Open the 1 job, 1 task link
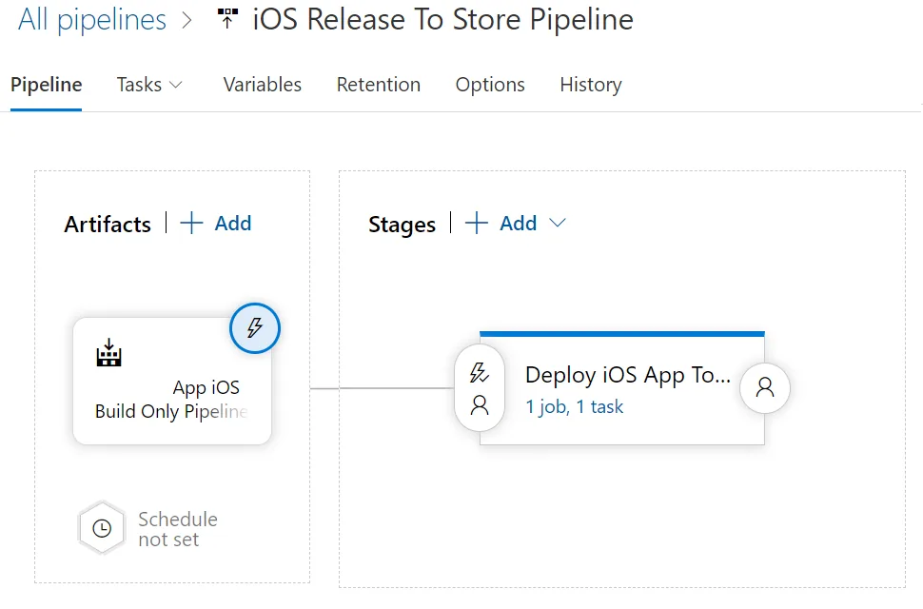Screen dimensions: 923x609 (x=574, y=406)
